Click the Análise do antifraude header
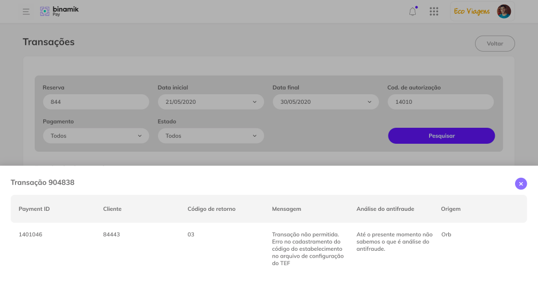This screenshot has height=296, width=538. click(385, 209)
